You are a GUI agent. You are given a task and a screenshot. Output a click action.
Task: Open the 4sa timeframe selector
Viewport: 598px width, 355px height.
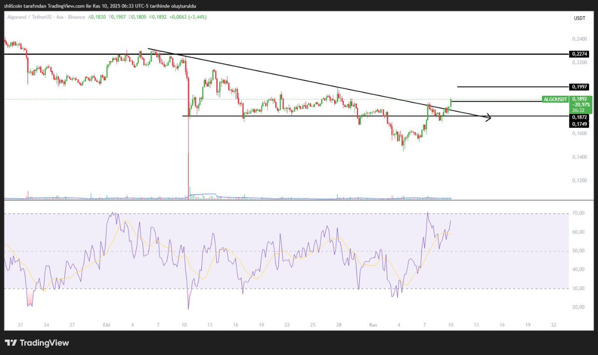click(x=58, y=16)
